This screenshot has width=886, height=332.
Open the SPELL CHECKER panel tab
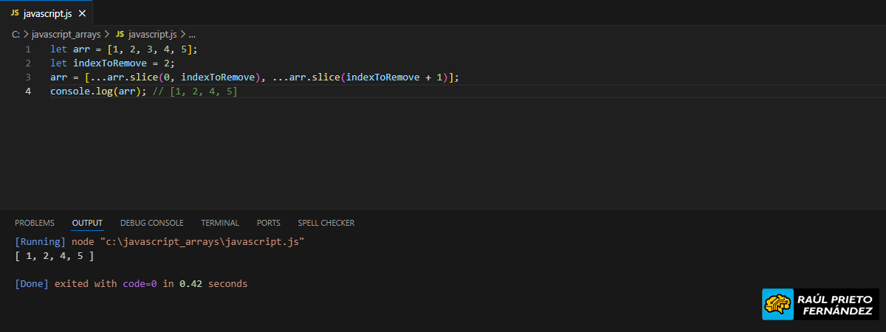tap(326, 223)
